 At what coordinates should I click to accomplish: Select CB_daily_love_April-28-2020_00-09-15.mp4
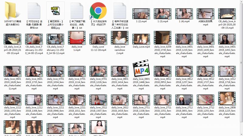pyautogui.click(x=227, y=14)
